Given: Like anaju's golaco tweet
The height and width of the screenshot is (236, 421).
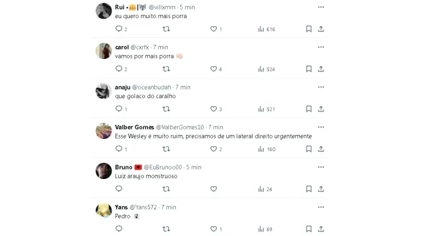Looking at the screenshot, I should (x=214, y=109).
